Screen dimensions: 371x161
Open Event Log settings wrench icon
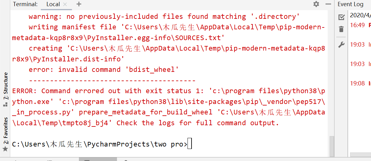[x=341, y=44]
